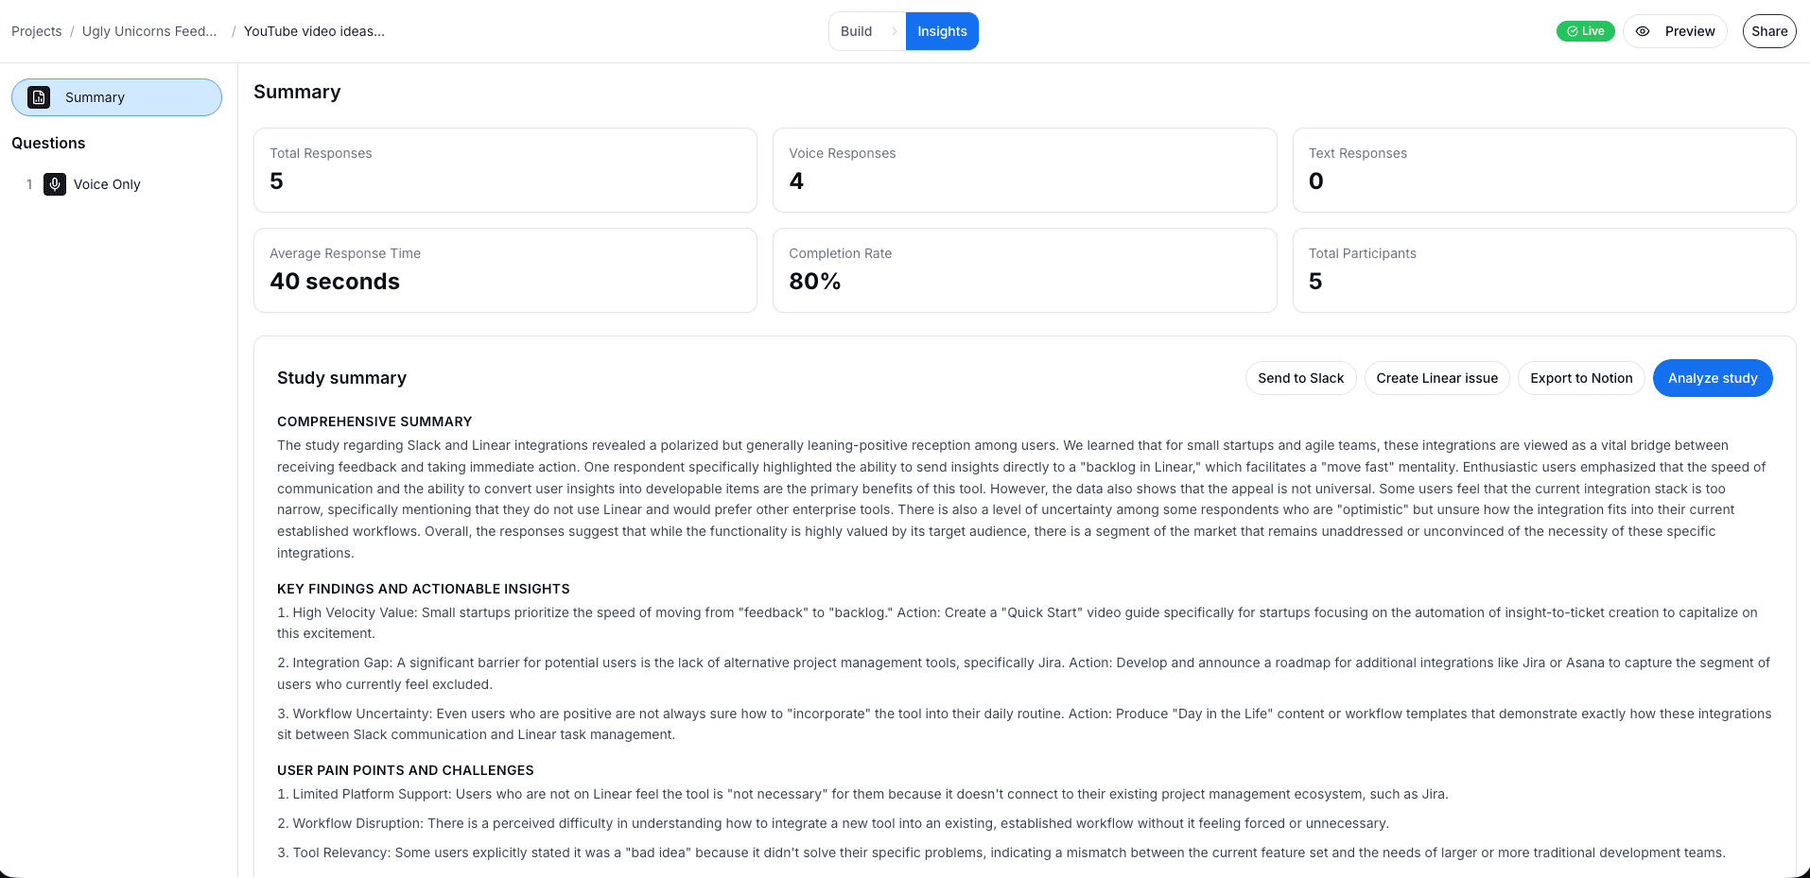Viewport: 1810px width, 878px height.
Task: Toggle the Summary view in the sidebar
Action: (x=116, y=96)
